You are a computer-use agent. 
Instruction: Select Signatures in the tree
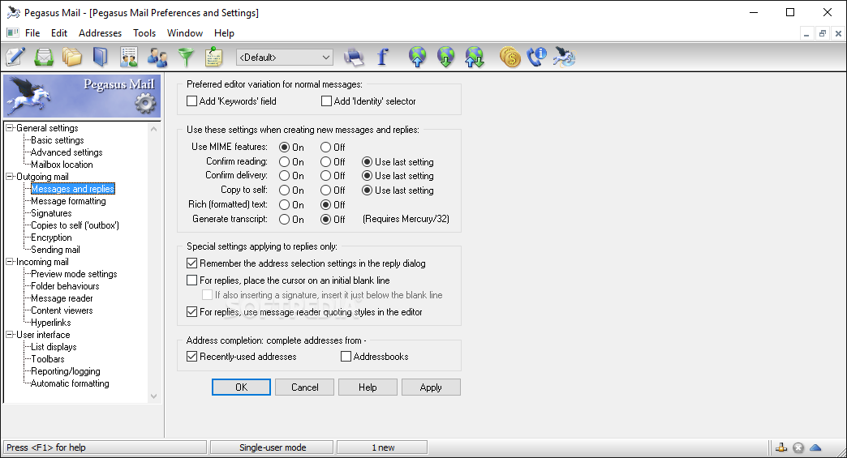pyautogui.click(x=51, y=213)
